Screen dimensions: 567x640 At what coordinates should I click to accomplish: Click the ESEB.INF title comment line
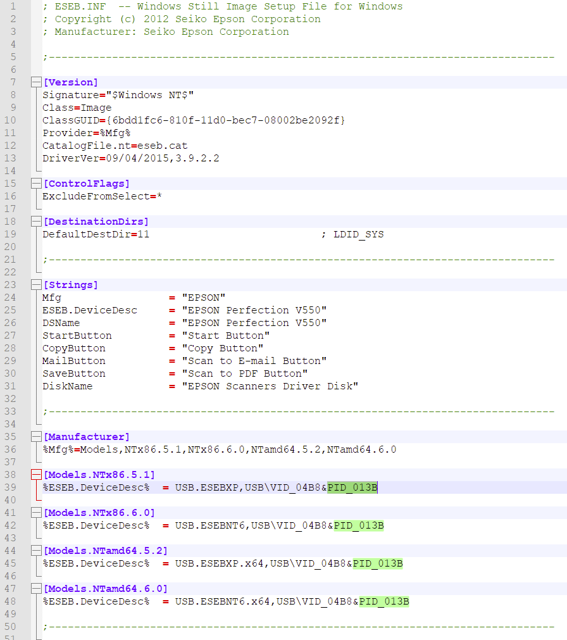pos(223,6)
